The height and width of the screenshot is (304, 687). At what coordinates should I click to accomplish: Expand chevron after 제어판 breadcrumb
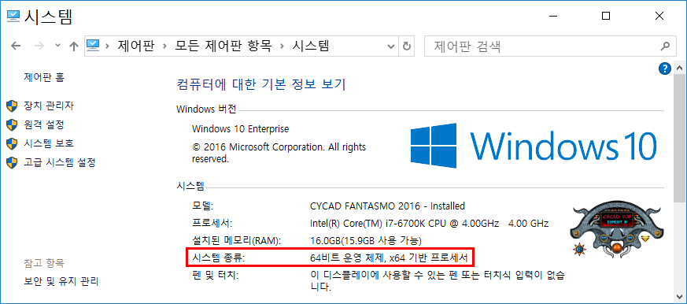pos(165,46)
